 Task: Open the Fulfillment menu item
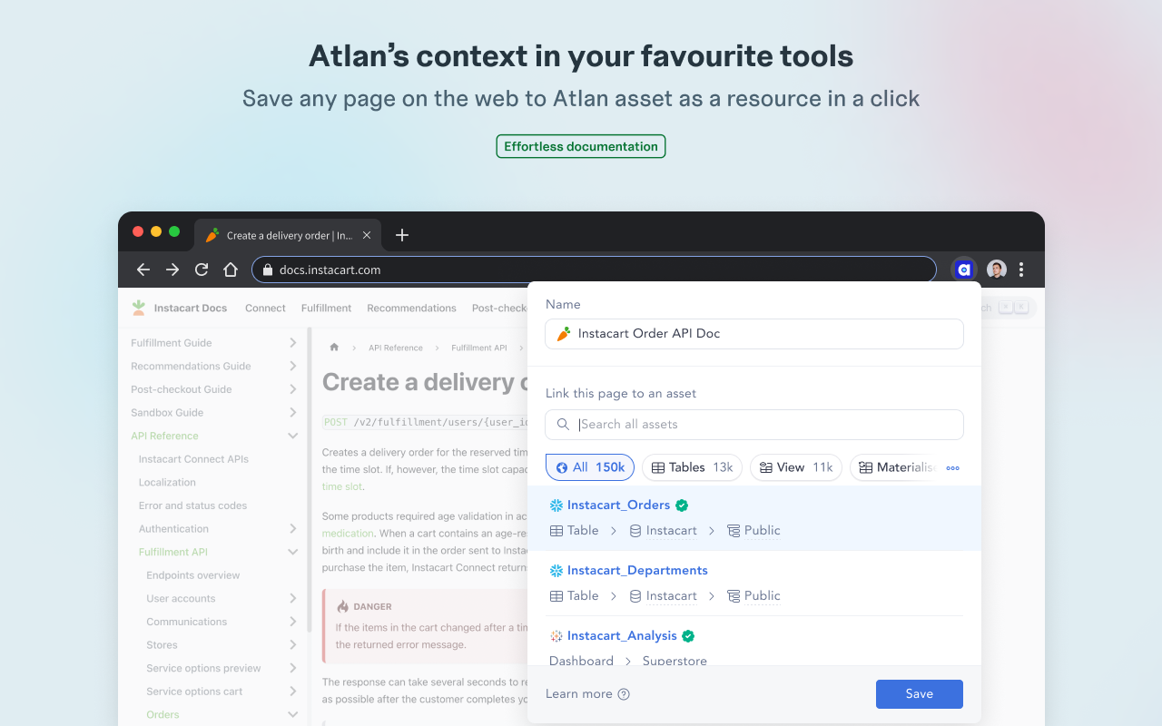[326, 309]
